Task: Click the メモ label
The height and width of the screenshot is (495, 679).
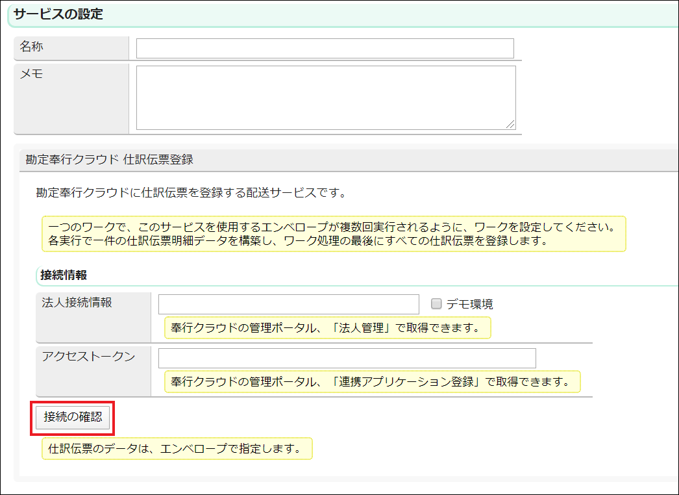Action: point(31,73)
